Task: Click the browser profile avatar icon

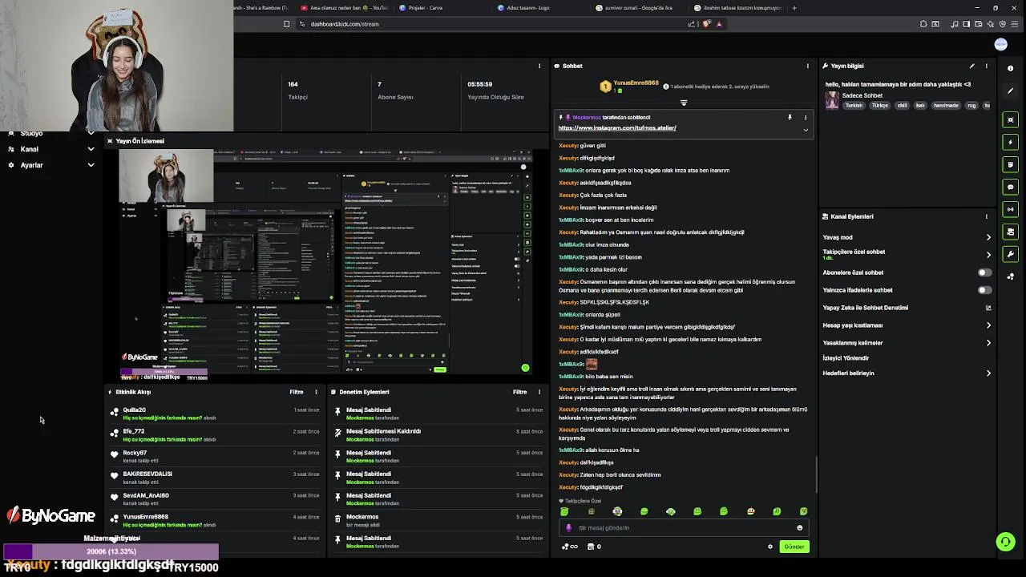Action: tap(1000, 44)
